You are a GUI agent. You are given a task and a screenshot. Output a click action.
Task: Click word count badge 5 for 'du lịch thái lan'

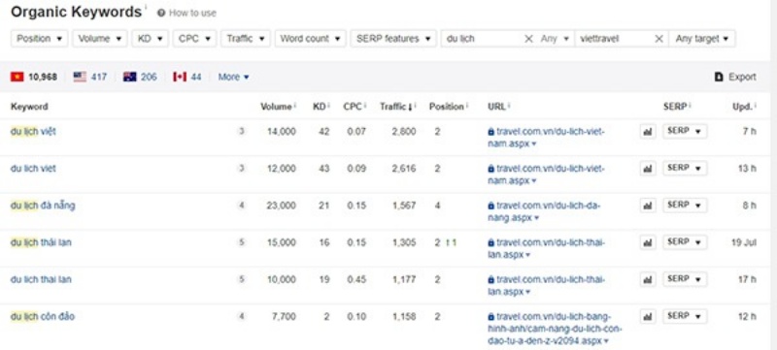[x=241, y=242]
